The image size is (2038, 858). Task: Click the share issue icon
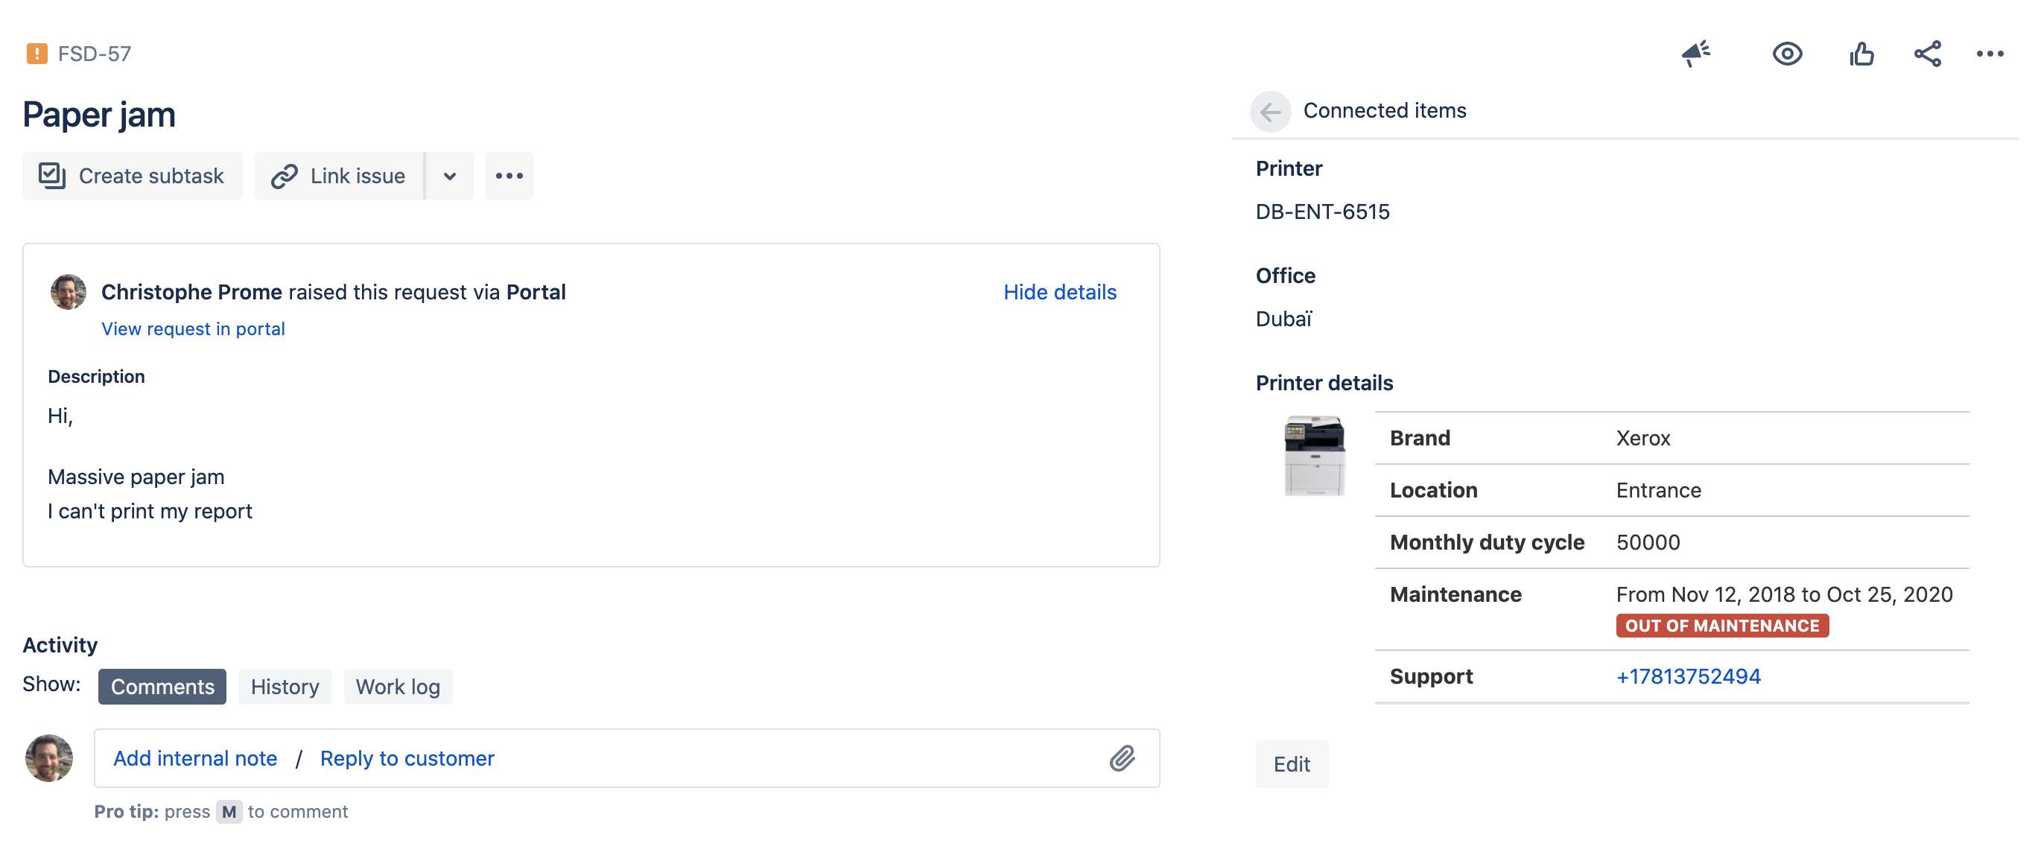(x=1927, y=54)
